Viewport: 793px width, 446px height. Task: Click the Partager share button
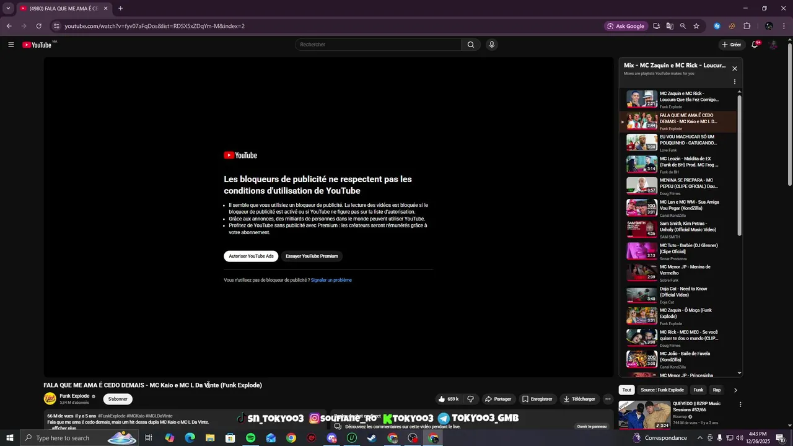[x=498, y=399]
